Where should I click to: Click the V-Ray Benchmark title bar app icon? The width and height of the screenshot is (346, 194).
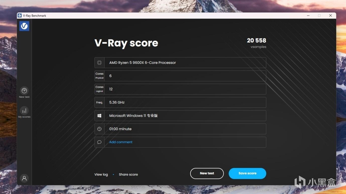[20, 16]
